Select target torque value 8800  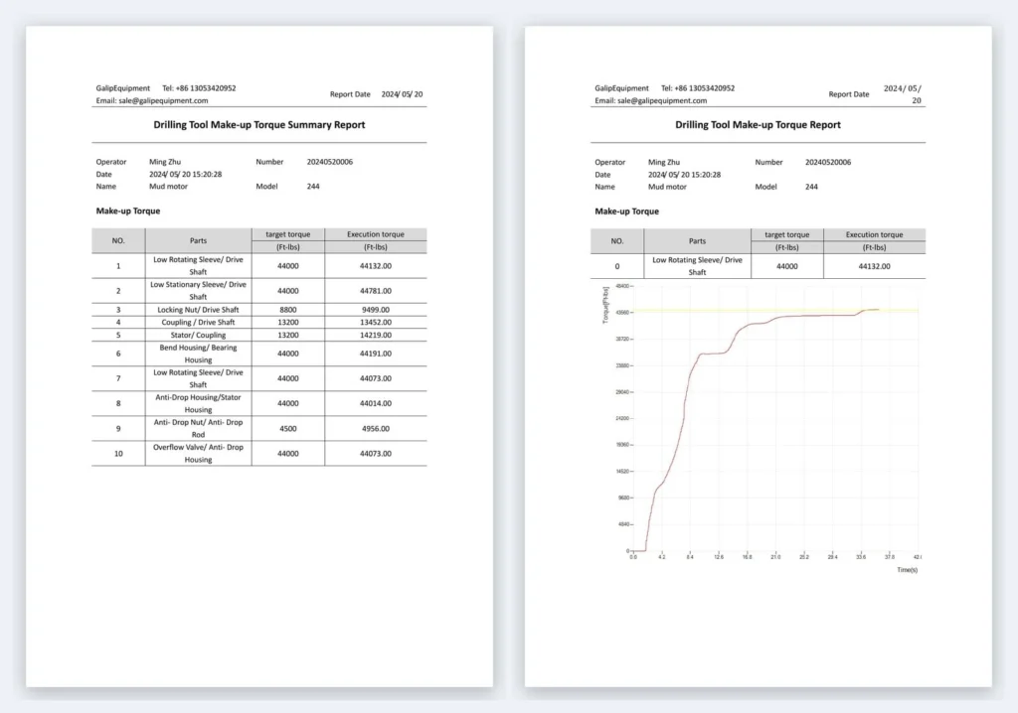tap(288, 310)
